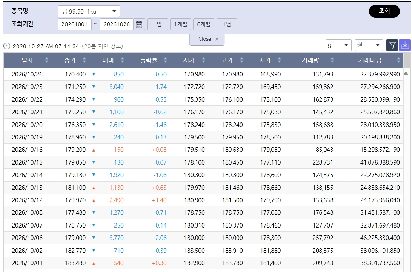The image size is (412, 272).
Task: Sort by 거래량 column sort arrows
Action: (332, 60)
